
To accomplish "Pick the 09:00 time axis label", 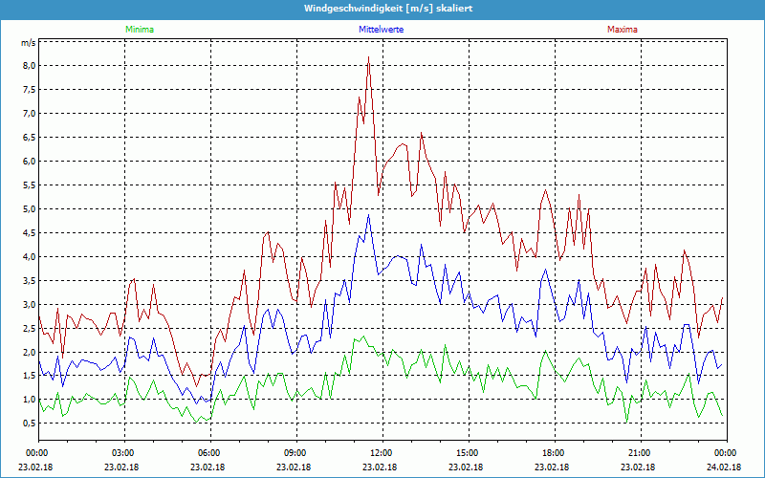I will tap(295, 453).
